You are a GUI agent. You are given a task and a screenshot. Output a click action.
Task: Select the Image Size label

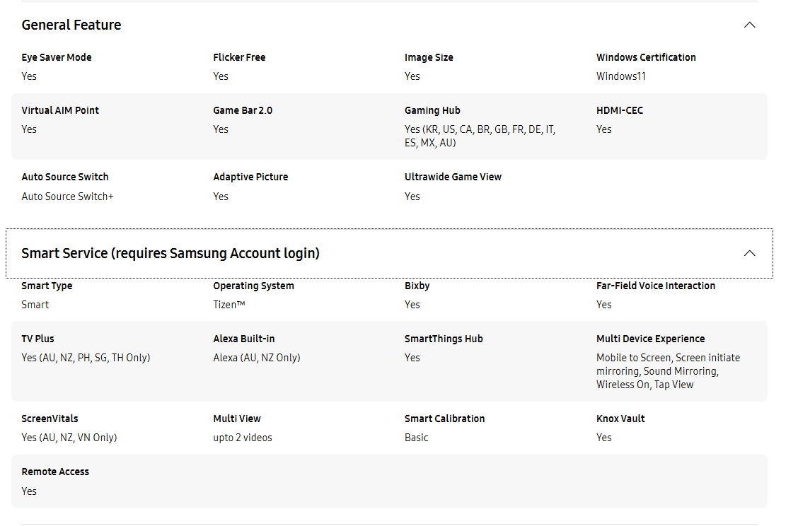click(x=429, y=57)
